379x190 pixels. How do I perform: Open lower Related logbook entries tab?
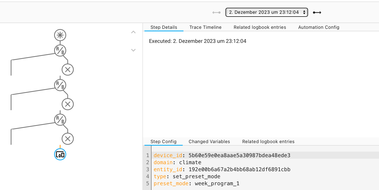(268, 142)
